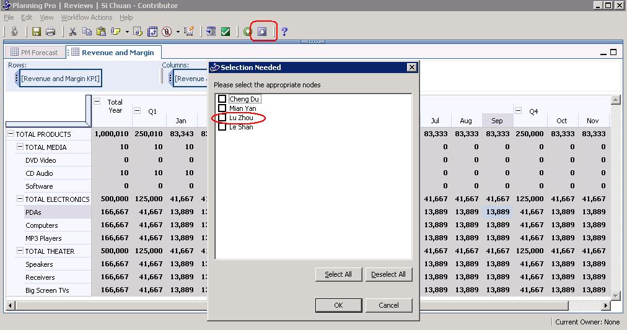
Task: Click the Save icon in toolbar
Action: (x=37, y=32)
